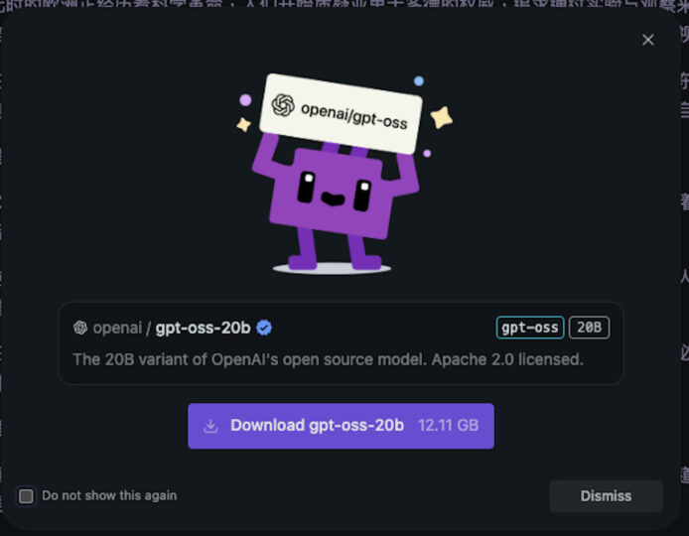The width and height of the screenshot is (689, 536).
Task: Click the large yellow sparkle right of the sign
Action: [441, 117]
